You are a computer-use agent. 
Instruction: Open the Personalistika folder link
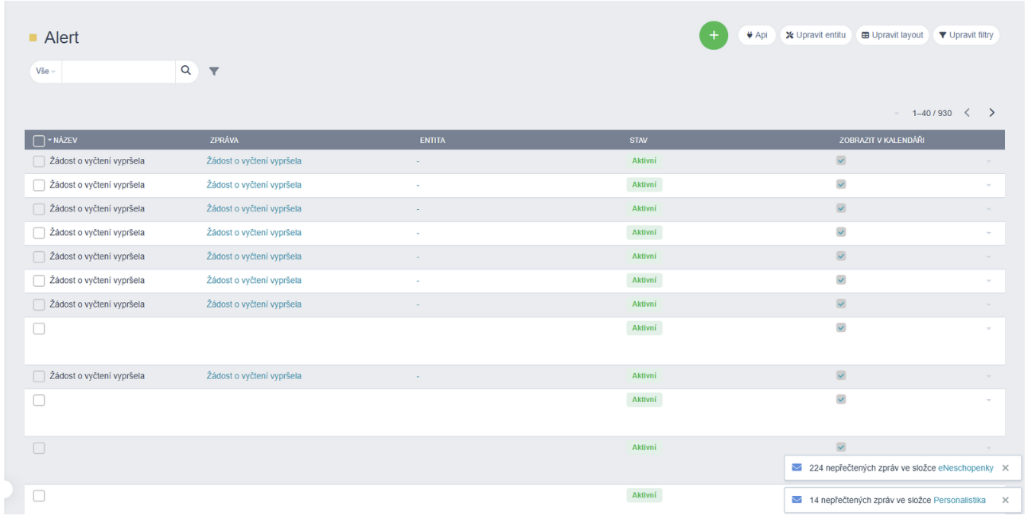click(x=959, y=500)
